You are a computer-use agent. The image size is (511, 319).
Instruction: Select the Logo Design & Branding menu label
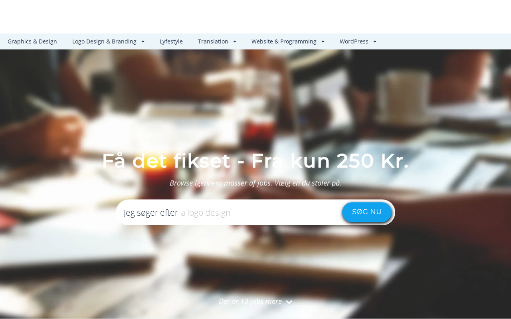tap(104, 41)
